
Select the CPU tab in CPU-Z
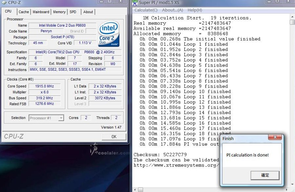[8, 11]
